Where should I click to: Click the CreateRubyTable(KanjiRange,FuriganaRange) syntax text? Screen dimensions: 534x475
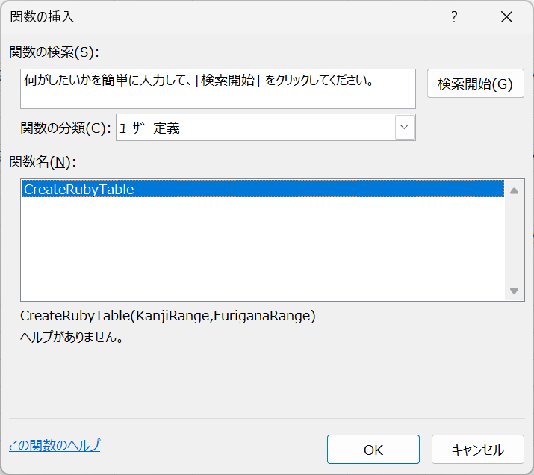(168, 316)
